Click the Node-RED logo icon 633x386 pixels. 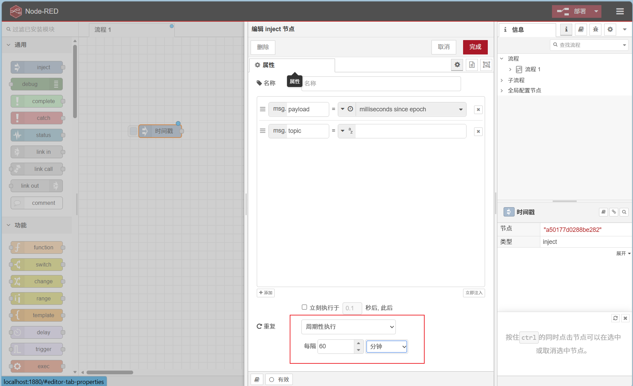coord(16,11)
